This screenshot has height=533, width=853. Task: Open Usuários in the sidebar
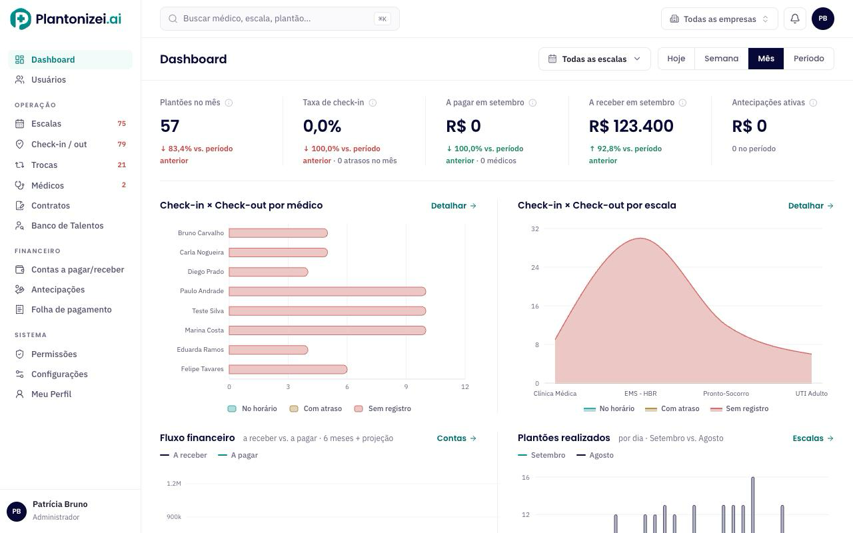click(70, 79)
